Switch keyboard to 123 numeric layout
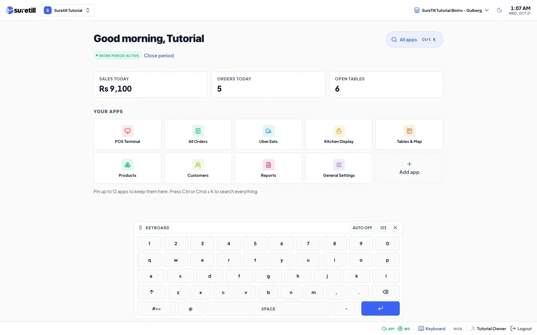The height and width of the screenshot is (335, 537). (x=383, y=228)
